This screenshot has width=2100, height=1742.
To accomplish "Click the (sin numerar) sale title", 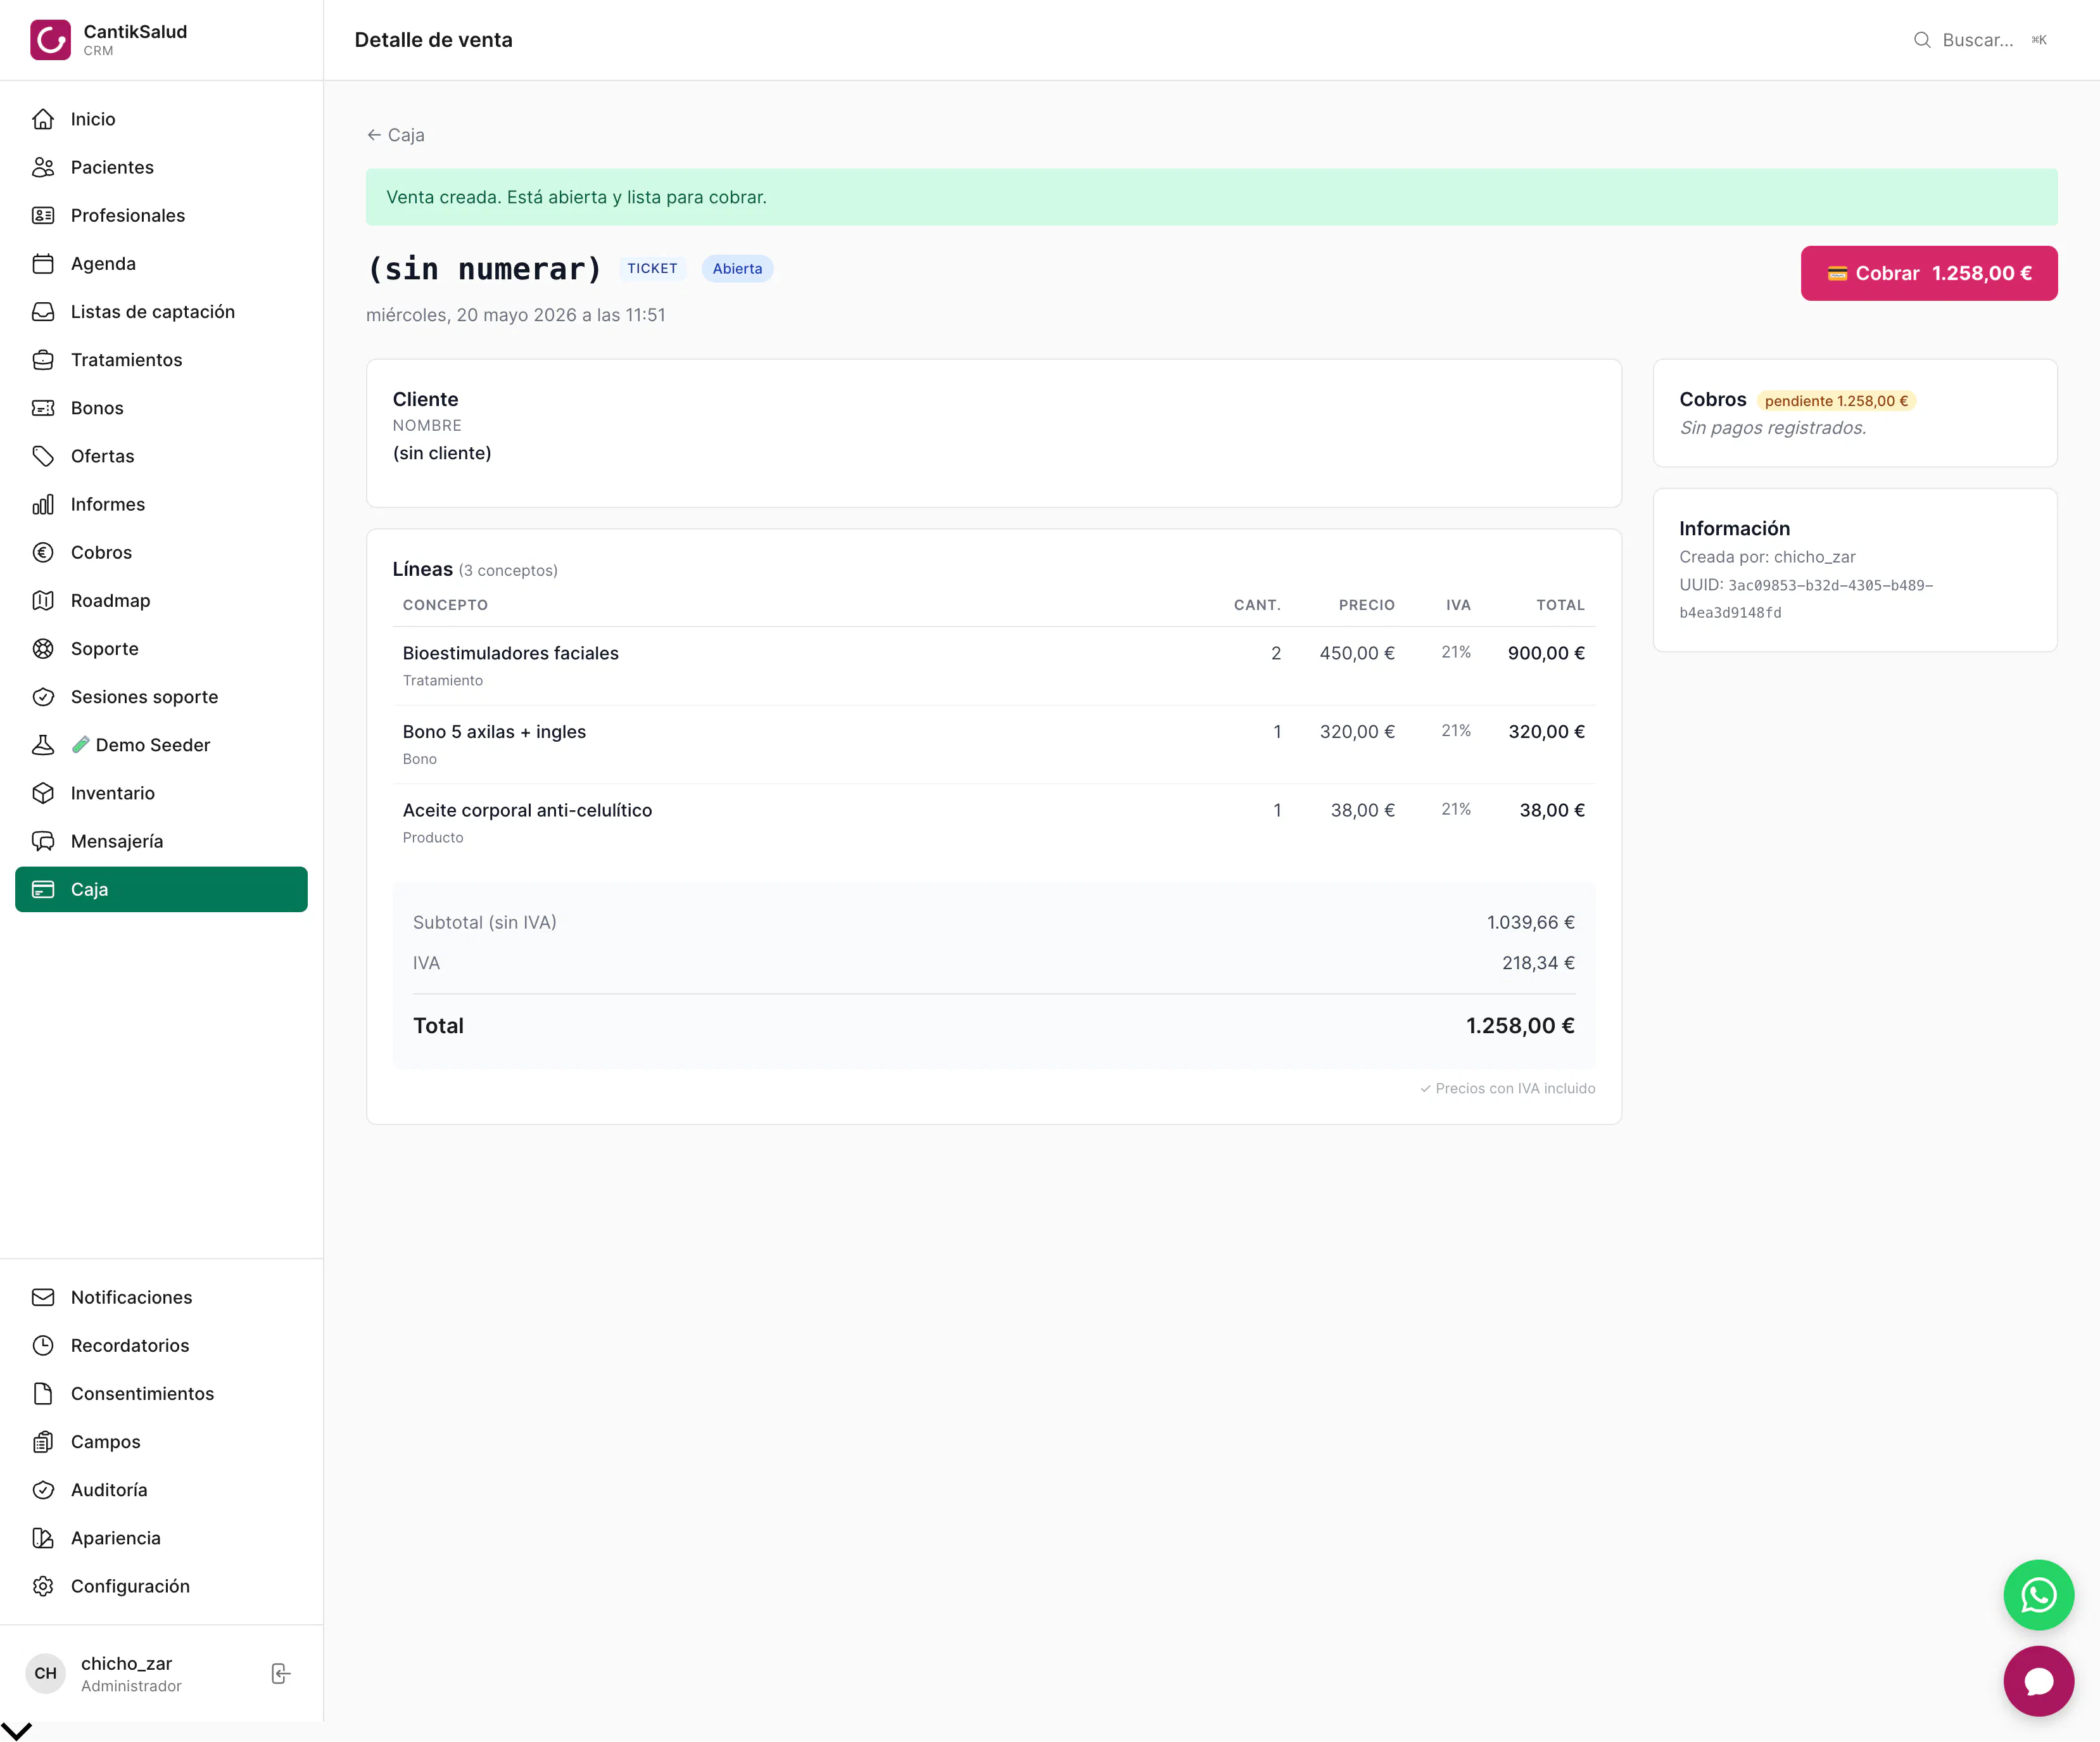I will tap(484, 268).
